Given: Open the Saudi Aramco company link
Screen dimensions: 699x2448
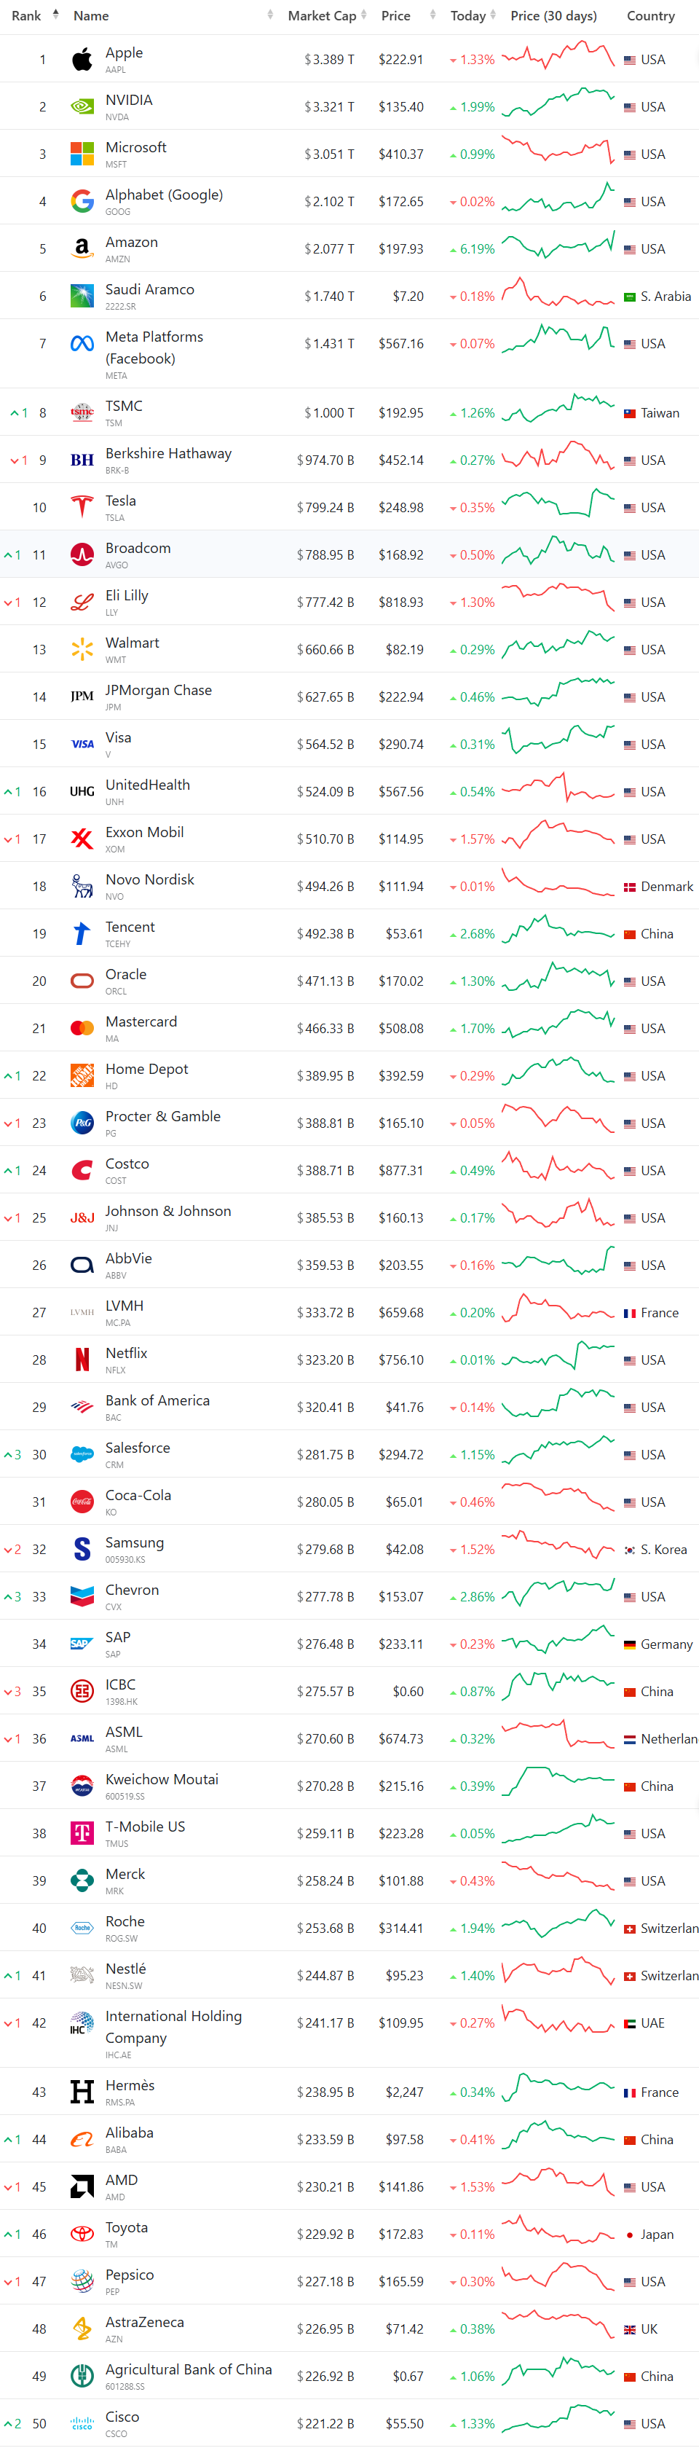Looking at the screenshot, I should [x=150, y=290].
